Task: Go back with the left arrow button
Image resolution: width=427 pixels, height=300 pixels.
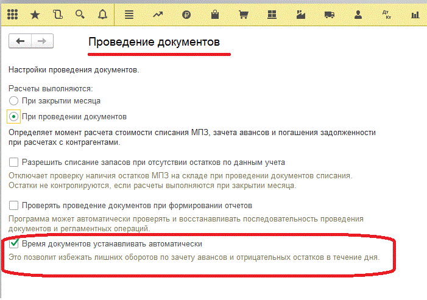Action: (20, 41)
